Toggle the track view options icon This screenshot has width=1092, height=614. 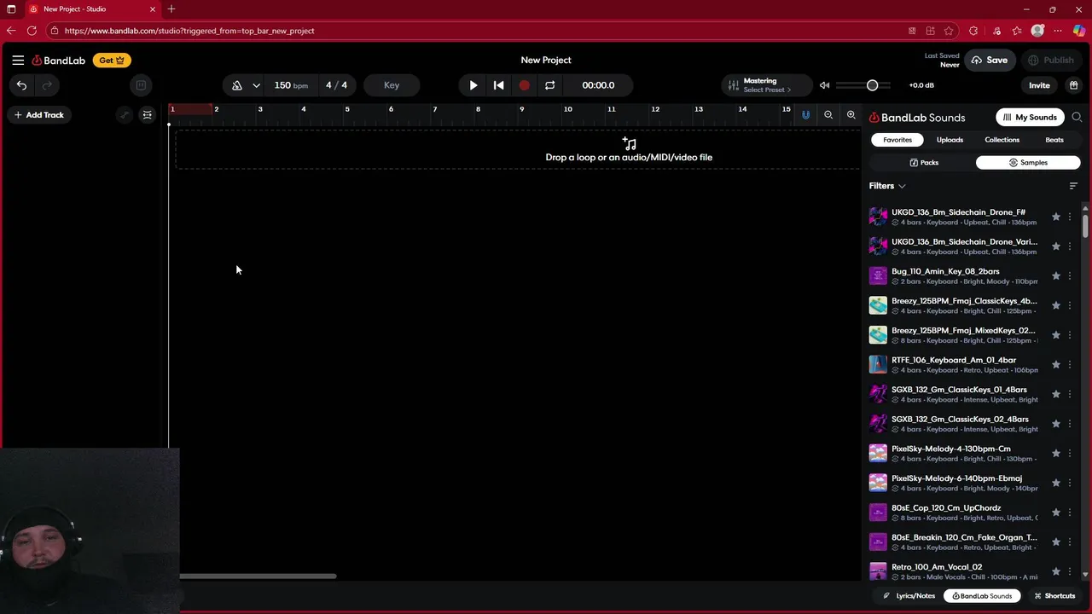click(148, 115)
